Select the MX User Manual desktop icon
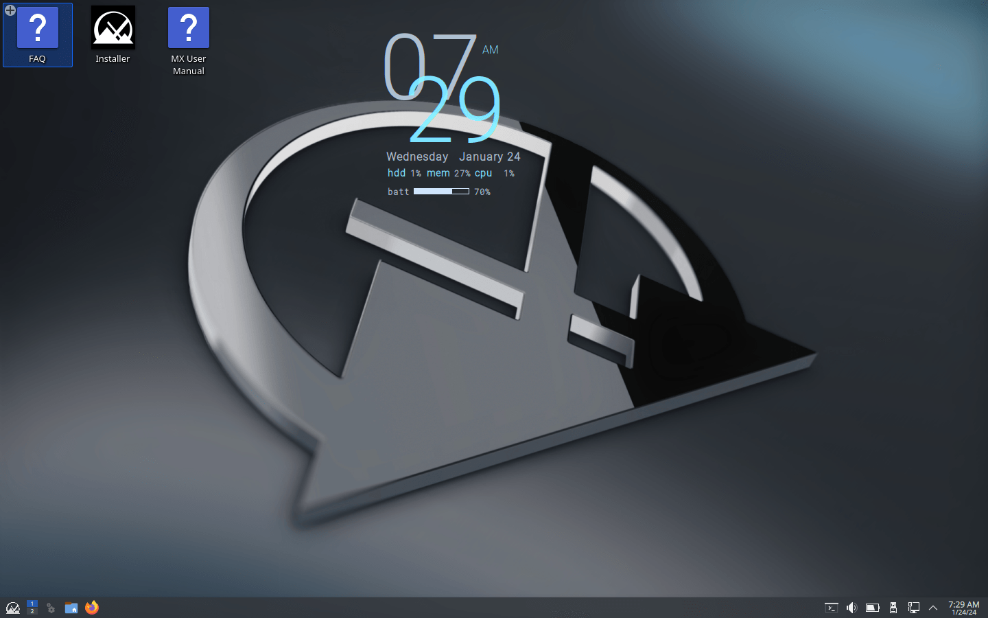 [188, 27]
